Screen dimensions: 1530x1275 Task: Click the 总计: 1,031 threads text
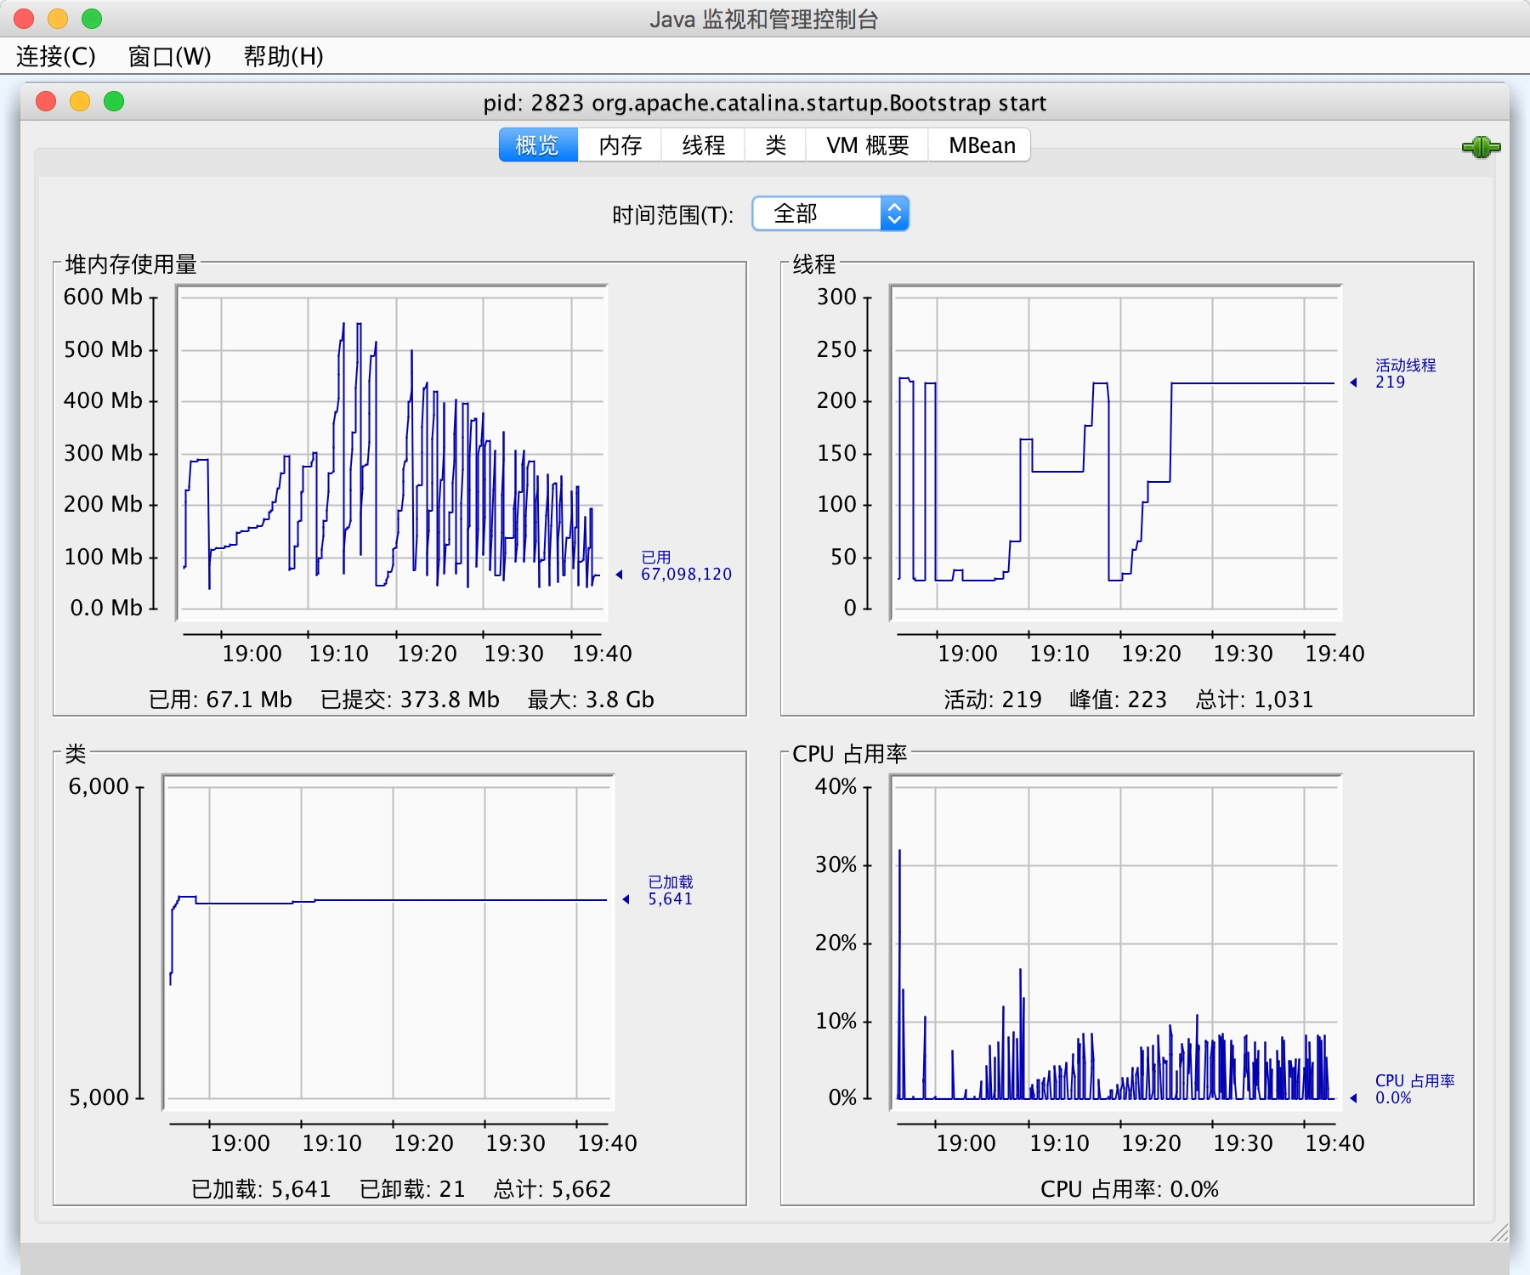(1255, 700)
